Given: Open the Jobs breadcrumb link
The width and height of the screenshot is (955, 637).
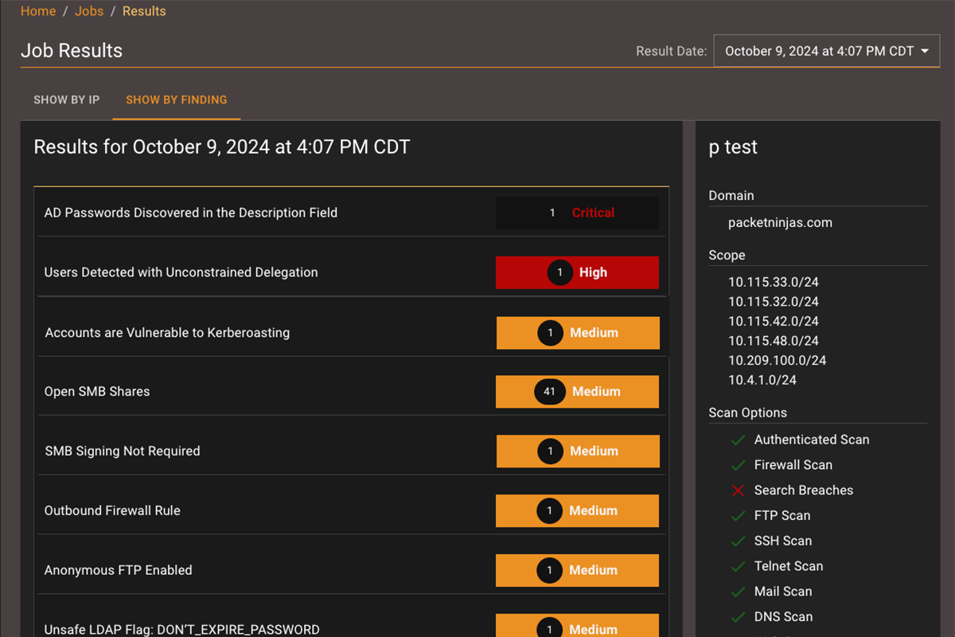Looking at the screenshot, I should pyautogui.click(x=88, y=11).
